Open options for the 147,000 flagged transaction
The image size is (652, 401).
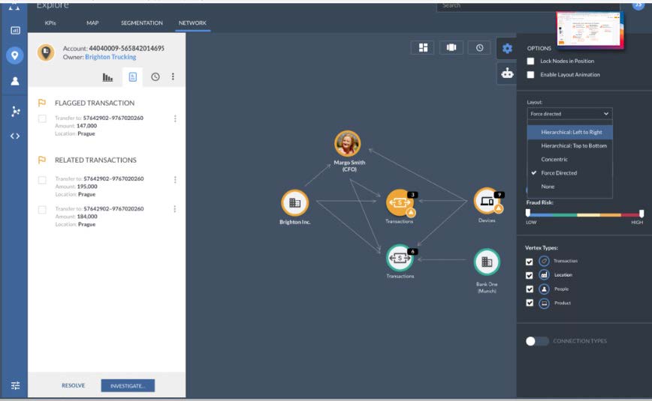point(175,118)
